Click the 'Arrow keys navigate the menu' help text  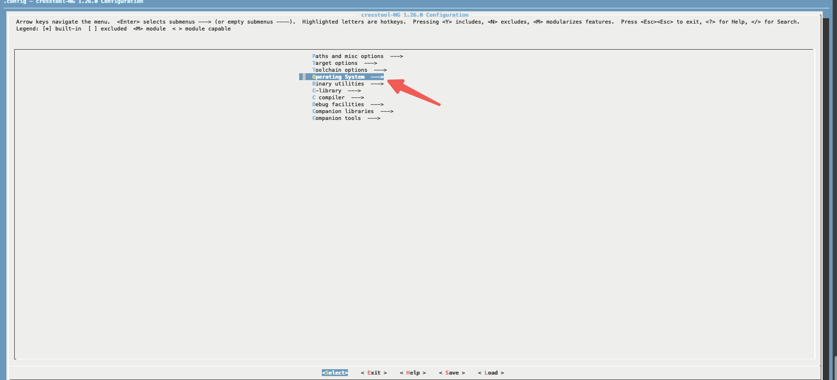63,22
